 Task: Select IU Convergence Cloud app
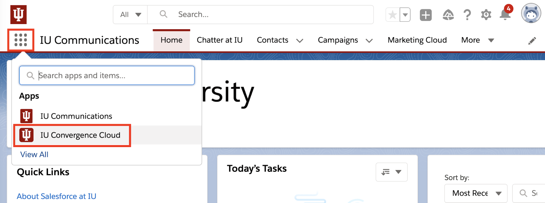tap(107, 135)
